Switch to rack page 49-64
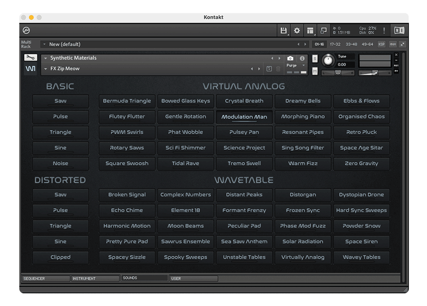The height and width of the screenshot is (306, 427). [367, 44]
